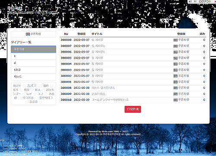The height and width of the screenshot is (156, 216).
Task: Click date 2022-05-09 in row 300010
Action: (x=82, y=100)
